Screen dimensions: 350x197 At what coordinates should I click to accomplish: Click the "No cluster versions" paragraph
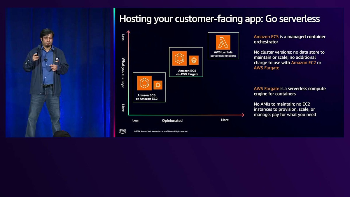tap(289, 60)
